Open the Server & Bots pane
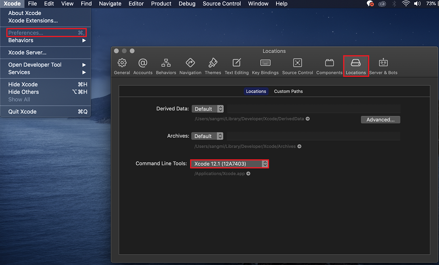The width and height of the screenshot is (439, 265). 383,65
